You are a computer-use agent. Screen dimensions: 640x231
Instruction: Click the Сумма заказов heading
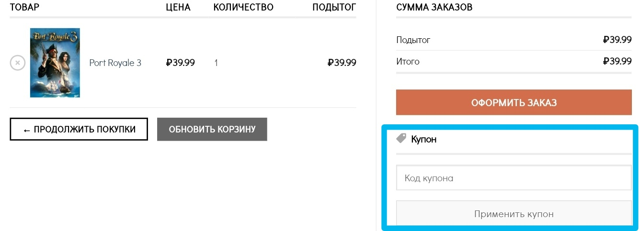pos(434,7)
